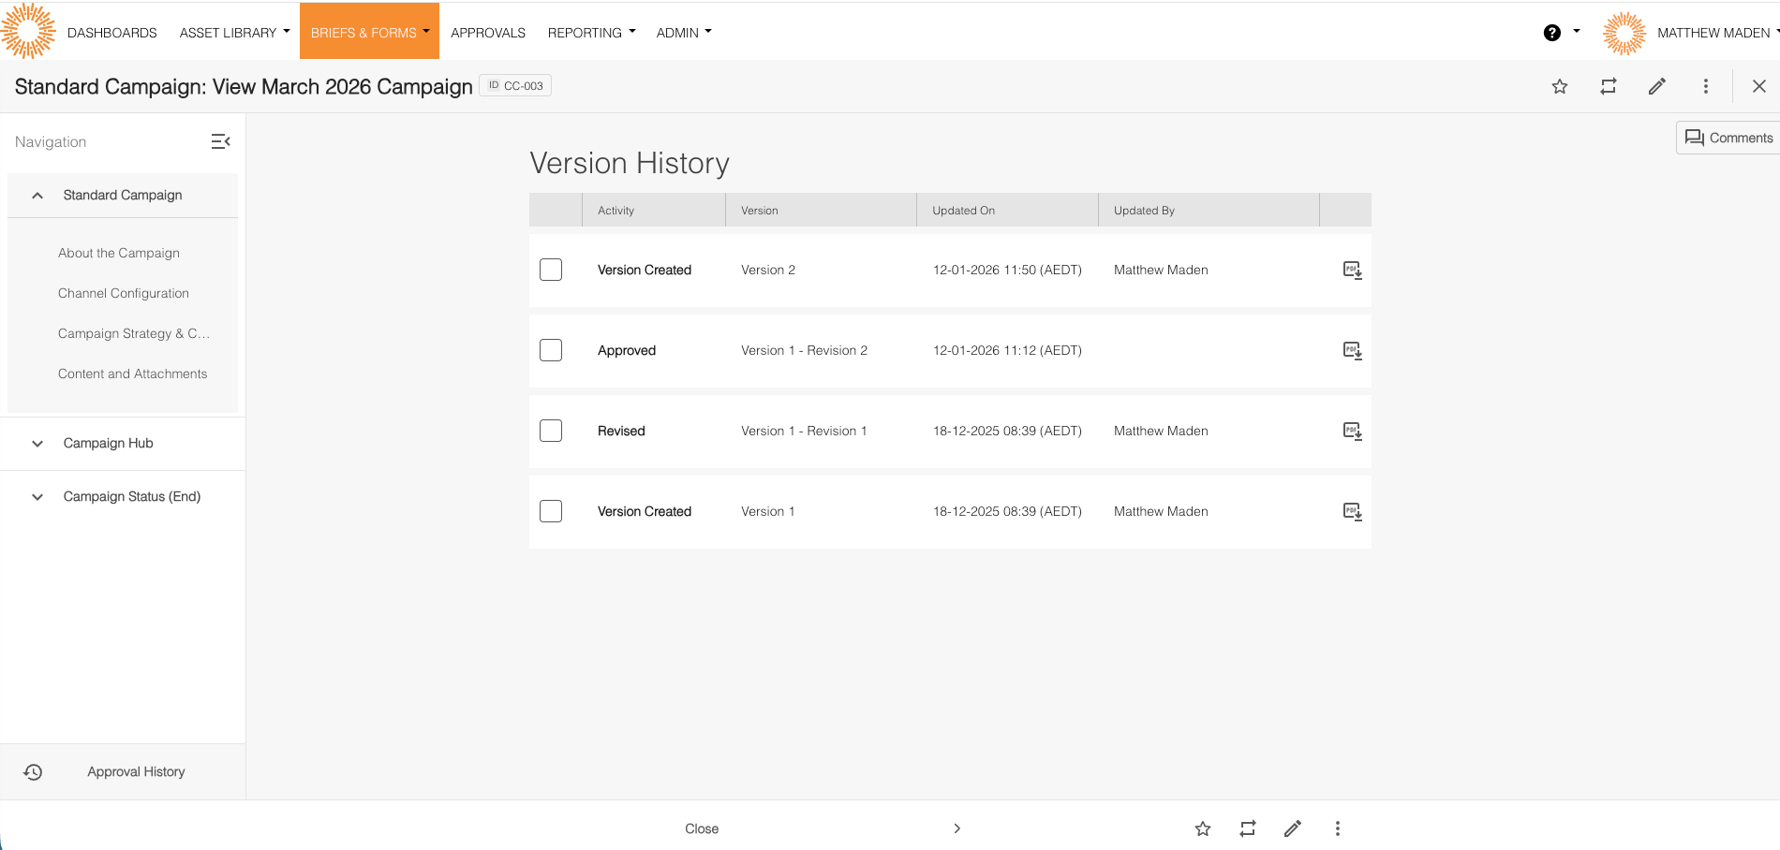This screenshot has height=850, width=1780.
Task: Open the help question mark icon
Action: coord(1551,33)
